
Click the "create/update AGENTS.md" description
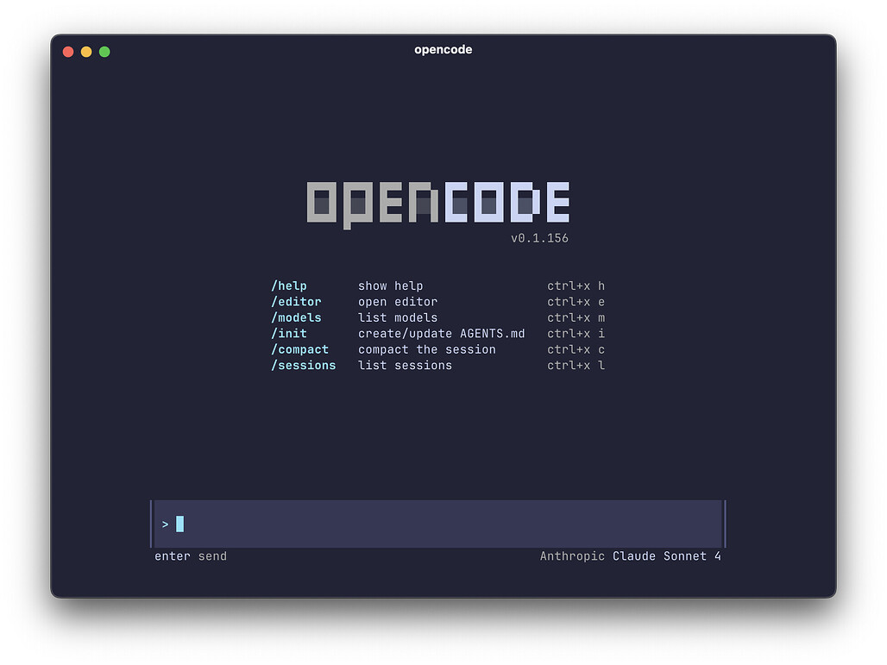tap(441, 334)
